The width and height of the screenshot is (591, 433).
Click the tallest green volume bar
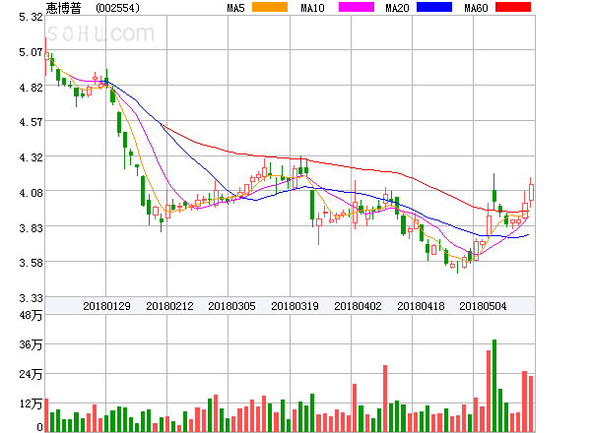click(494, 386)
